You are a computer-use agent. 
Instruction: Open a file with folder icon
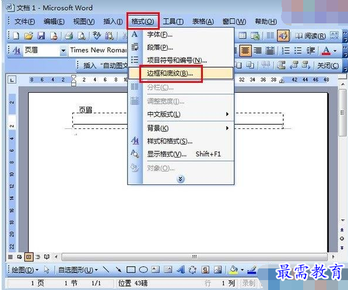click(x=29, y=36)
